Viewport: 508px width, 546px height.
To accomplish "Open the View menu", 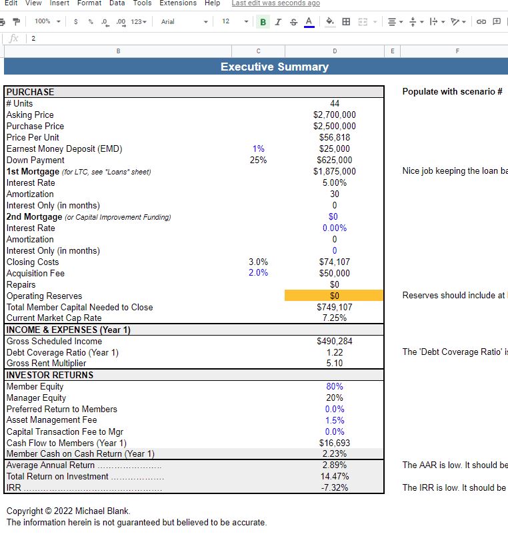I will pyautogui.click(x=33, y=3).
